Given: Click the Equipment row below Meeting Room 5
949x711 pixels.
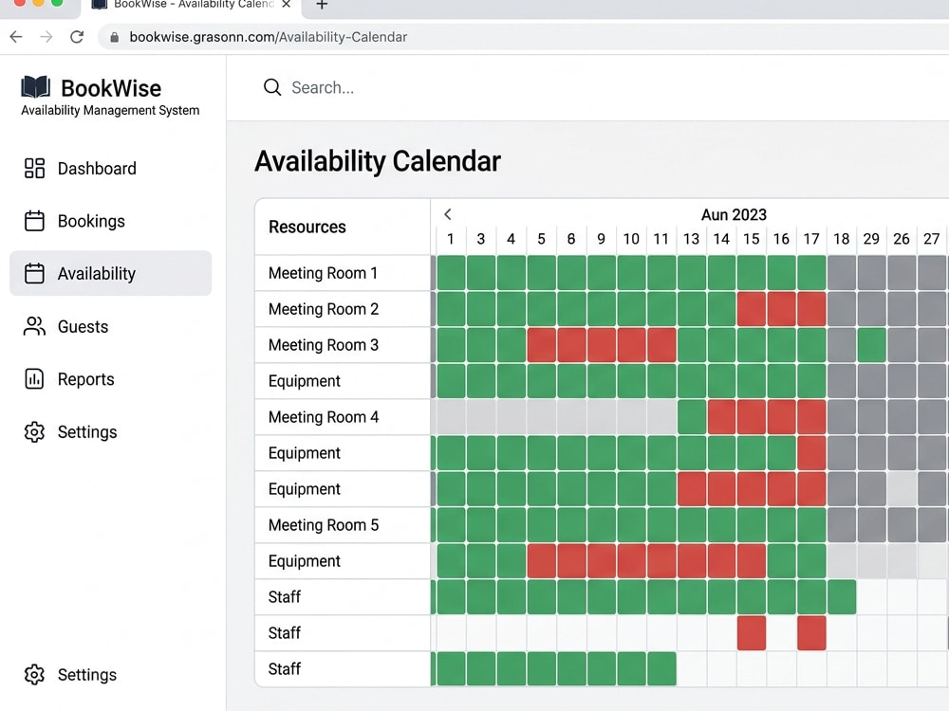Looking at the screenshot, I should pos(343,561).
